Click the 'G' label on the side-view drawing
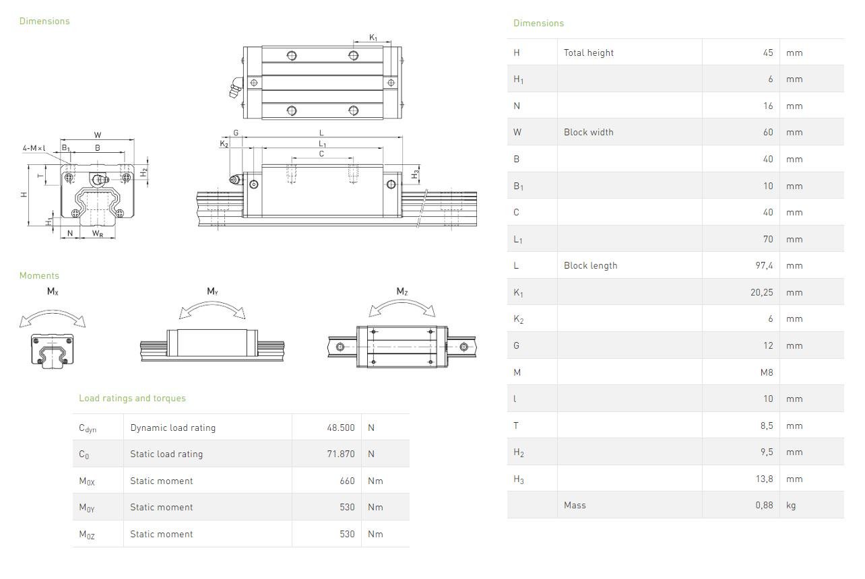Screen dimensions: 865x579 click(236, 133)
